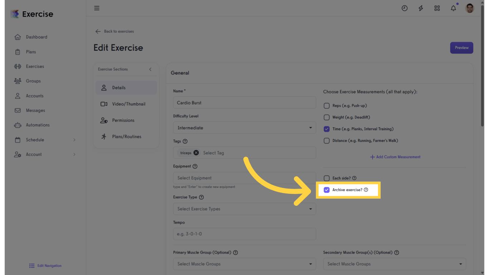Image resolution: width=489 pixels, height=275 pixels.
Task: Open the Difficulty Level dropdown
Action: pyautogui.click(x=245, y=127)
